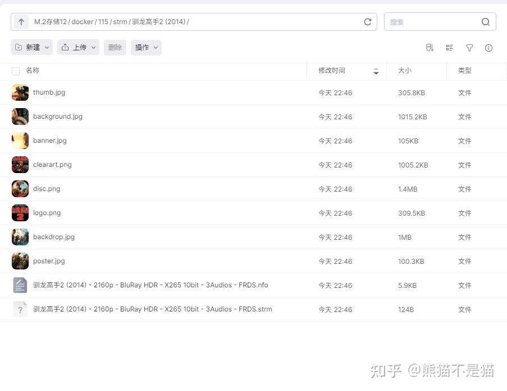Click the info circle icon

(x=488, y=48)
